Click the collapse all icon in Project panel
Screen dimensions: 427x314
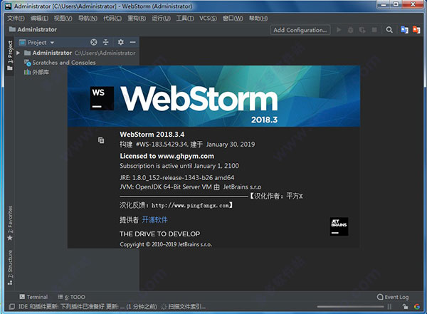[105, 42]
